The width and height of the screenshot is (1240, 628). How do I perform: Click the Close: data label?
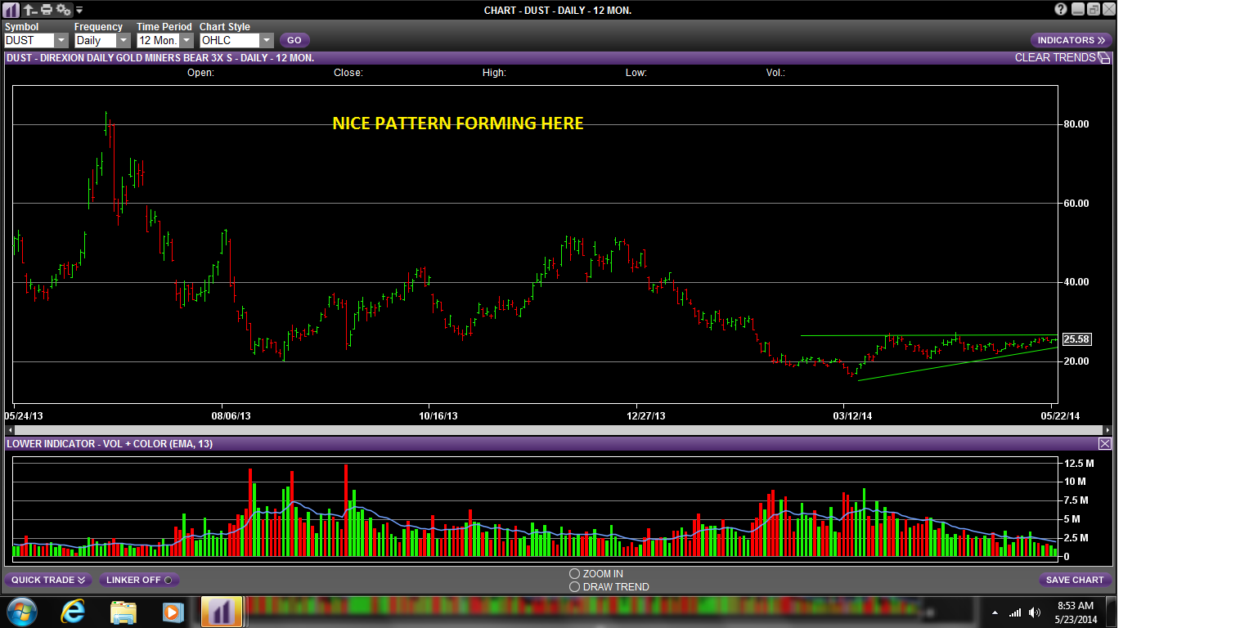click(x=348, y=73)
